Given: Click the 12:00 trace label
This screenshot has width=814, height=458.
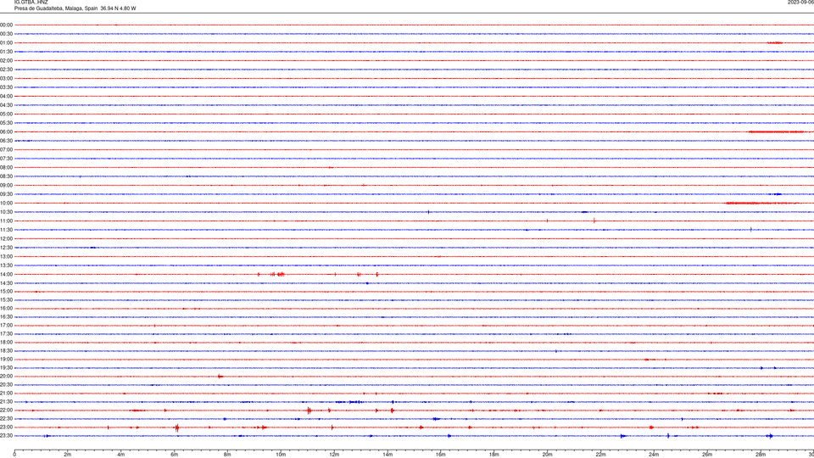Looking at the screenshot, I should pos(6,239).
